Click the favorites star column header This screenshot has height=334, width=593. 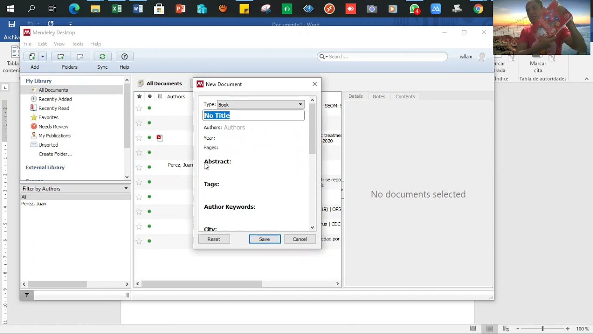(139, 96)
